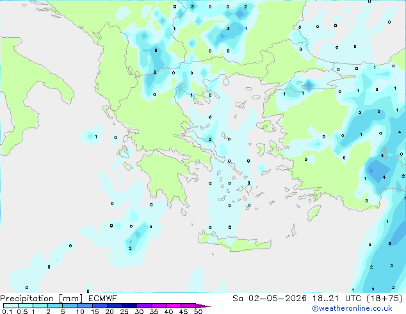Select the 15–20 mm legend color swatch
The height and width of the screenshot is (314, 406).
[x=99, y=306]
